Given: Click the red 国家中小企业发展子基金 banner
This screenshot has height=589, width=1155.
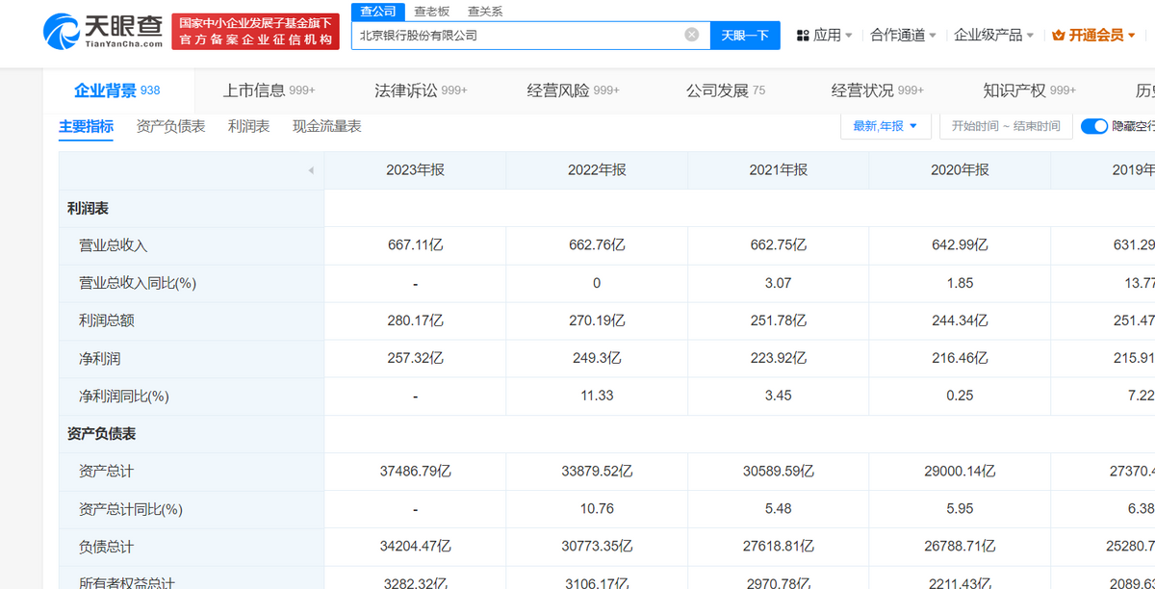Looking at the screenshot, I should pos(255,32).
